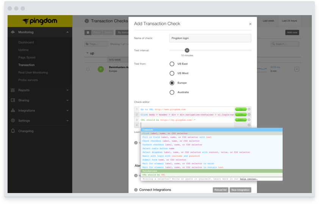Click the tags icon in Tags field
Image resolution: width=319 pixels, height=204 pixels.
click(x=87, y=44)
